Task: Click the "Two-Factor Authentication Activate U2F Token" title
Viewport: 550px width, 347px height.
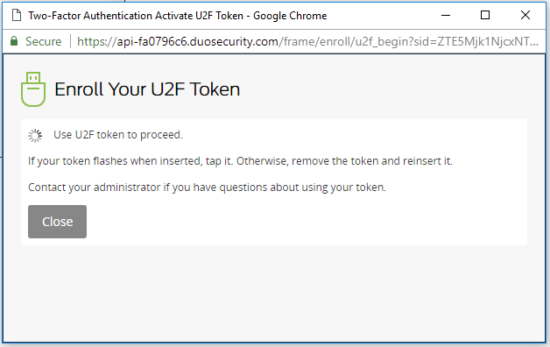Action: [136, 16]
